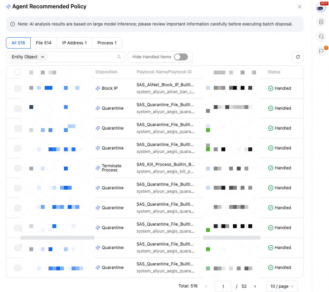This screenshot has width=329, height=292.
Task: Select the Terminate Process row checkbox
Action: [x=17, y=168]
